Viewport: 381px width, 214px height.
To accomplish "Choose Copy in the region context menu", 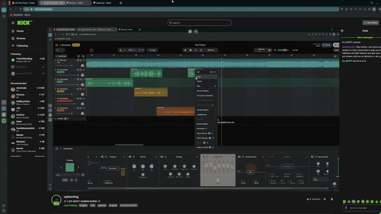I will coord(206,77).
